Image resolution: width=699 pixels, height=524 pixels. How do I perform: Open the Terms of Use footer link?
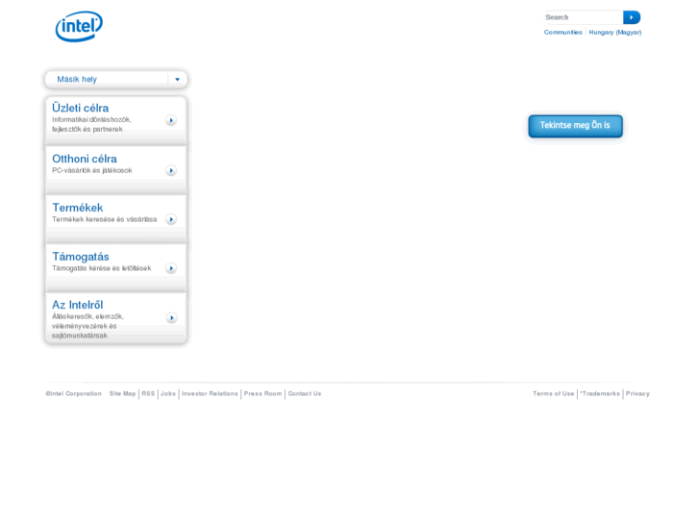pos(553,394)
